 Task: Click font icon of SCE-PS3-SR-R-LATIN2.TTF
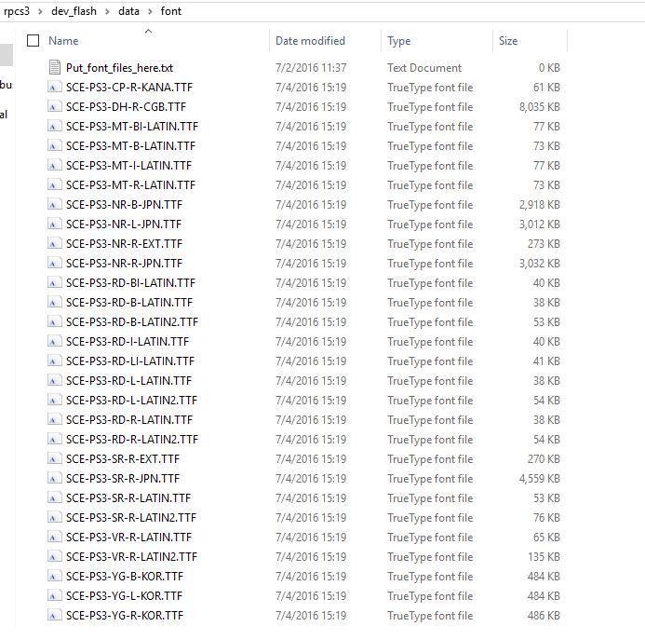54,518
